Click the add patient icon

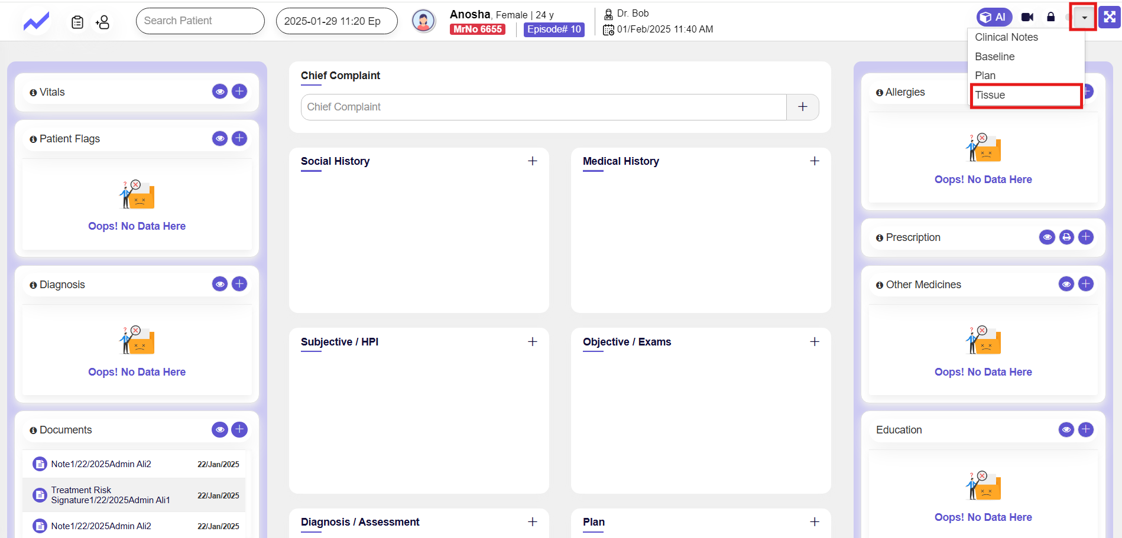pos(102,22)
